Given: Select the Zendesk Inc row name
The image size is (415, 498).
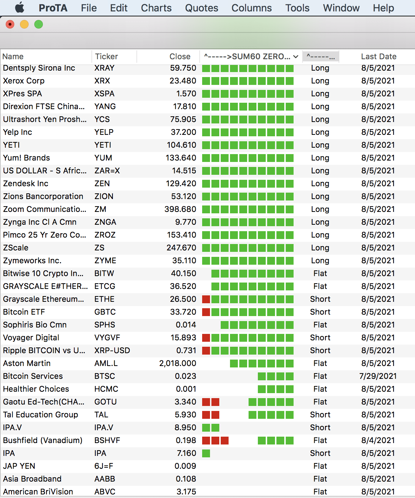Looking at the screenshot, I should click(25, 183).
